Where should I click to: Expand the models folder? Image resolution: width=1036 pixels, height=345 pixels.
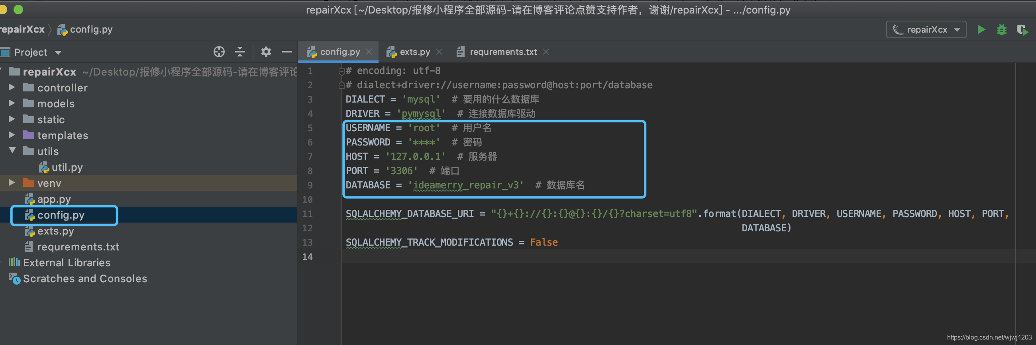click(12, 103)
